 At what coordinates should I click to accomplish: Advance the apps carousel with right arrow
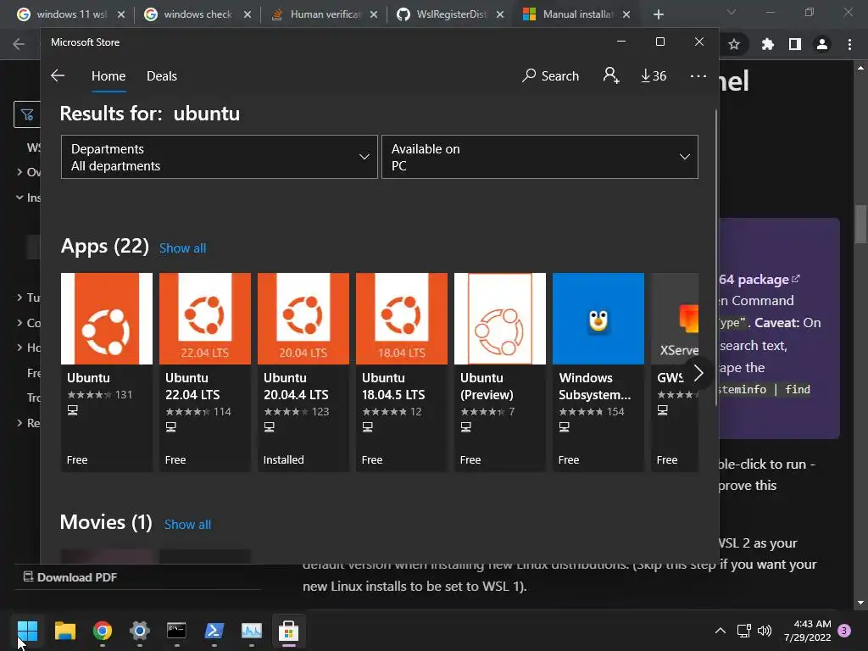[x=698, y=373]
